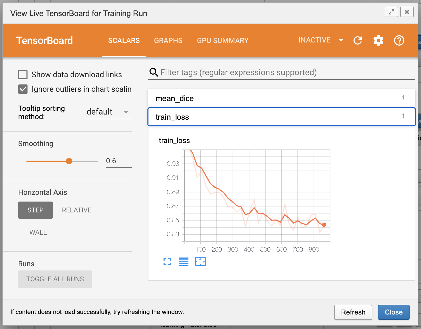
Task: Toggle y-axis log scale icon
Action: coord(184,262)
